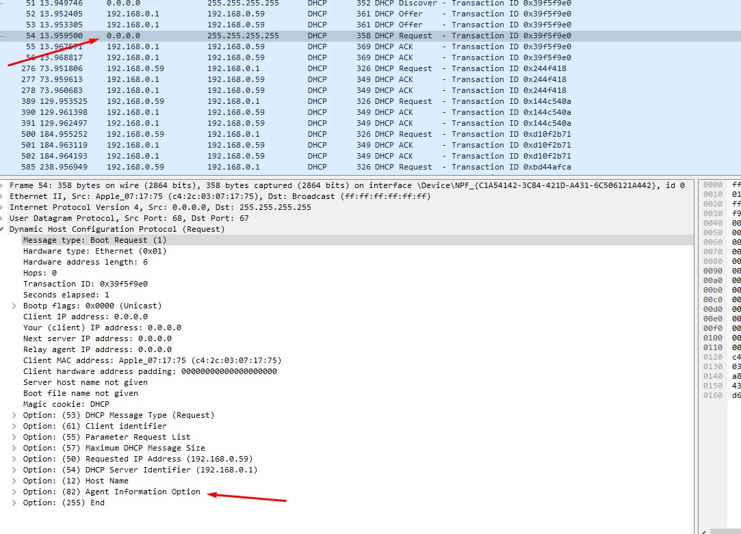Expand Option 54 DHCP Server Identifier

tap(14, 470)
